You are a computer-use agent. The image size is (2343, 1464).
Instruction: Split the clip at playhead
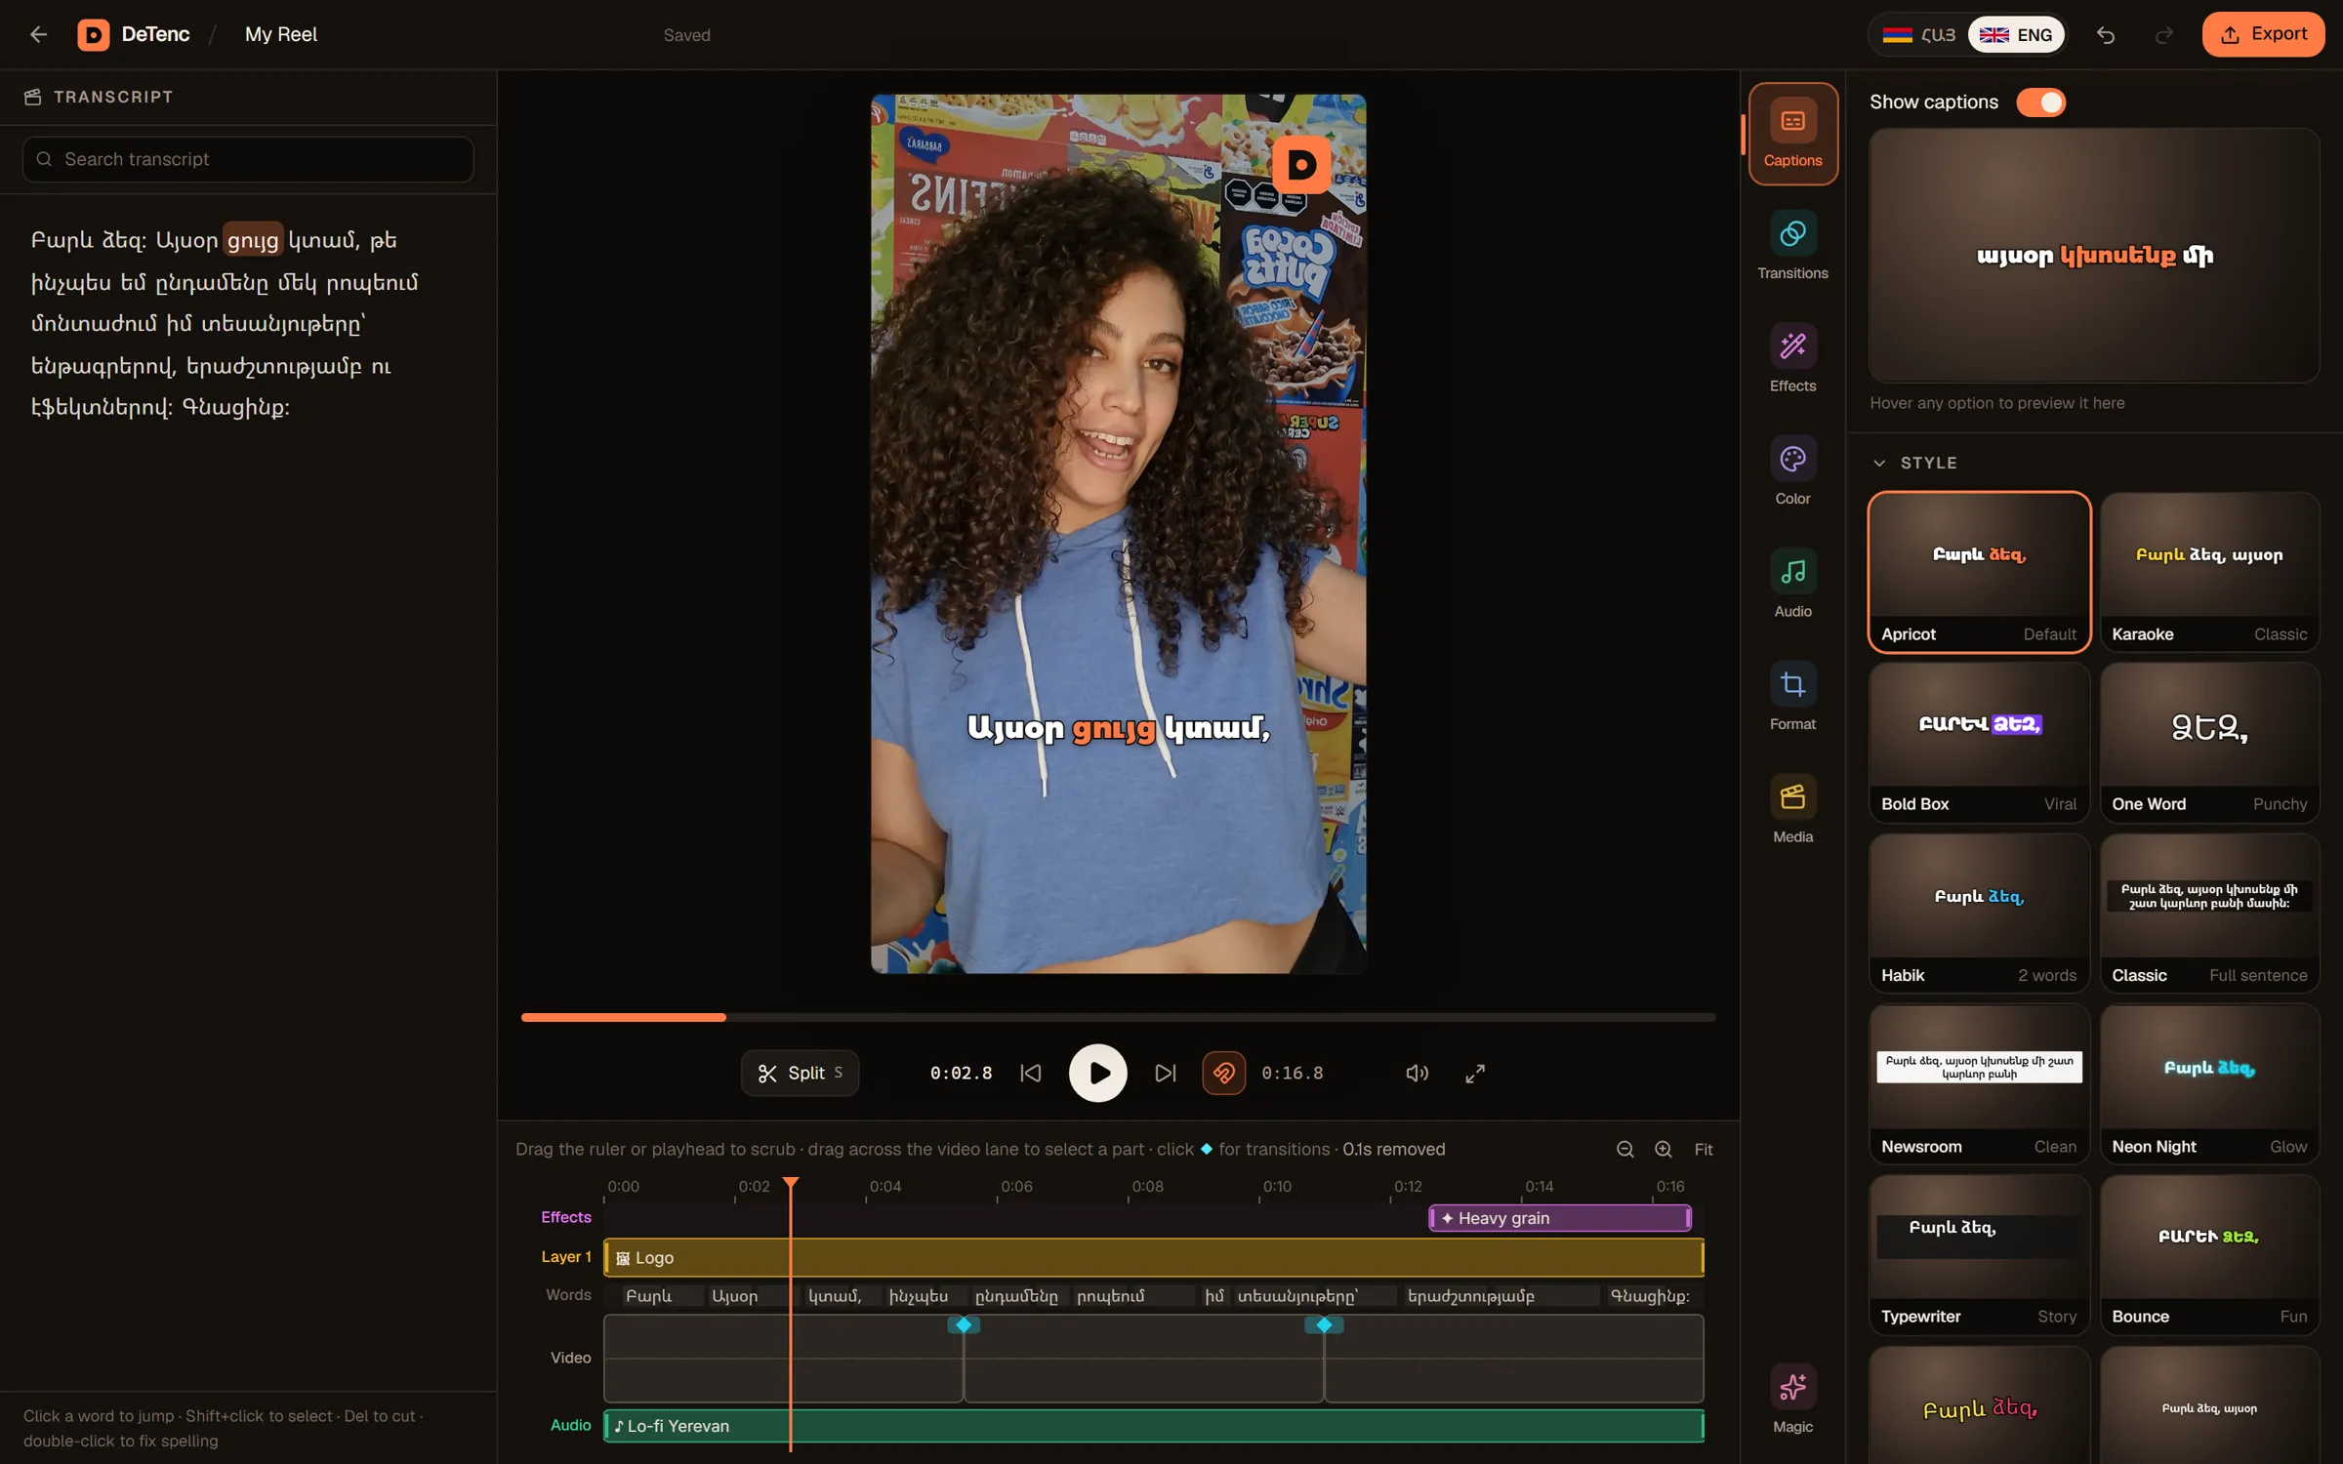coord(800,1074)
